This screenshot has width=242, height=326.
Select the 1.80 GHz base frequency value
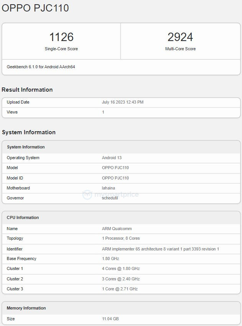pyautogui.click(x=110, y=258)
